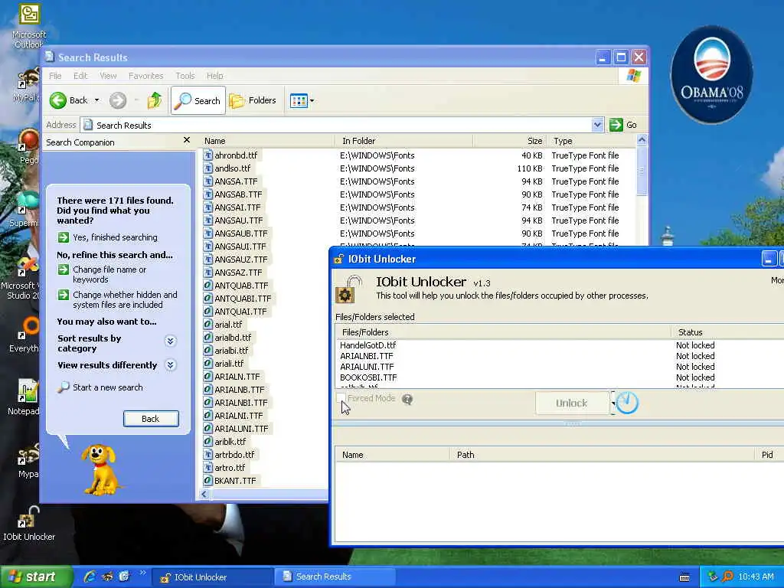Close the Search Companion pane
Screen dimensions: 784x588
187,140
